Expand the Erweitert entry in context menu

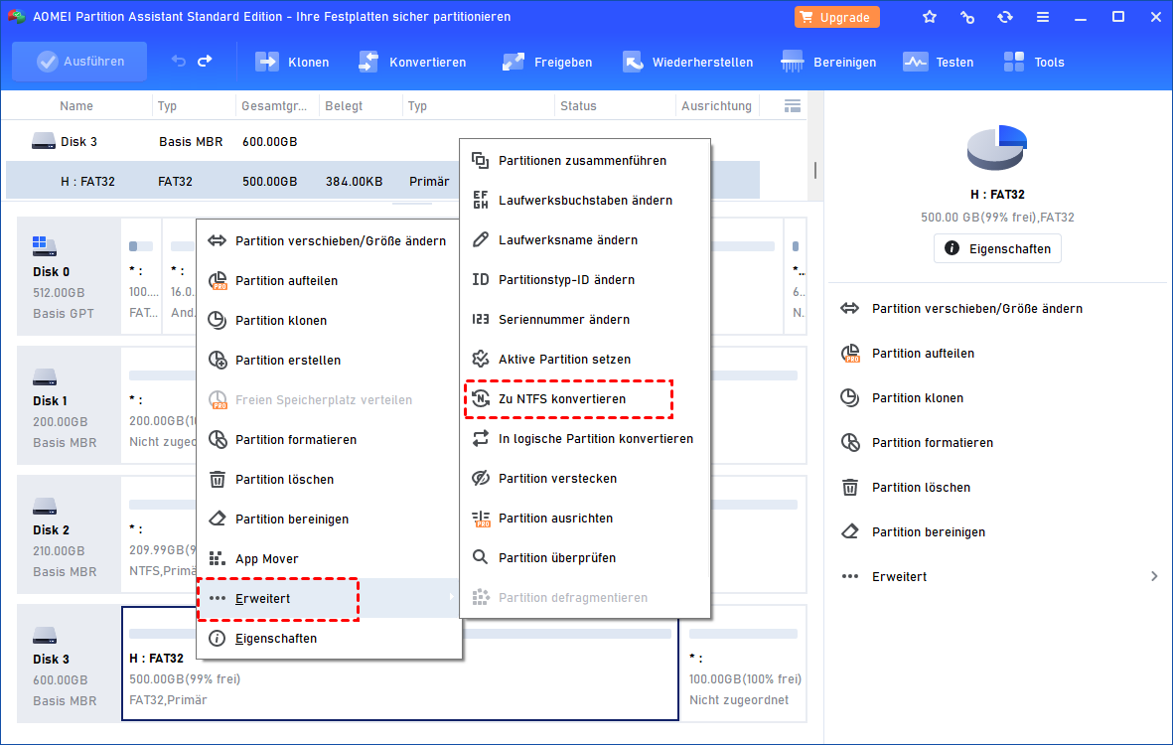pos(329,598)
